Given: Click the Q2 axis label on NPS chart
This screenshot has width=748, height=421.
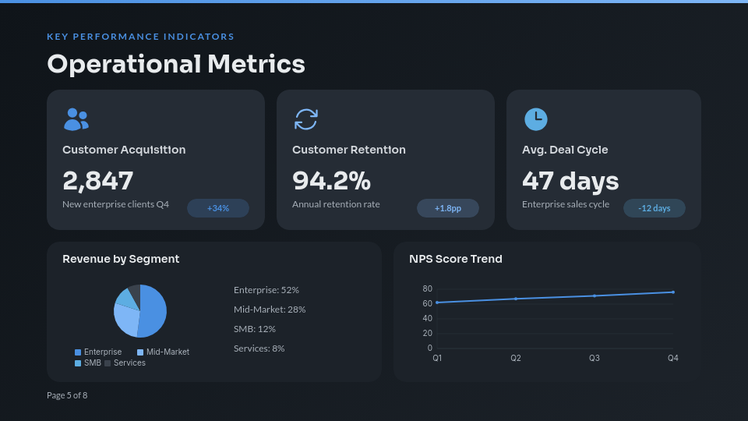Looking at the screenshot, I should click(516, 358).
